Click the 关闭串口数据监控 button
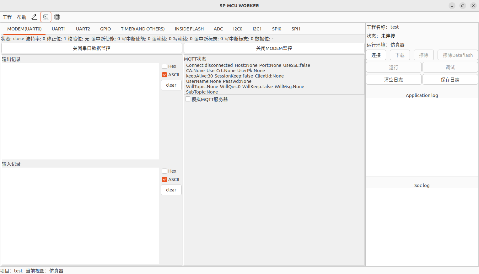Screen dimensions: 479x274 pyautogui.click(x=92, y=48)
